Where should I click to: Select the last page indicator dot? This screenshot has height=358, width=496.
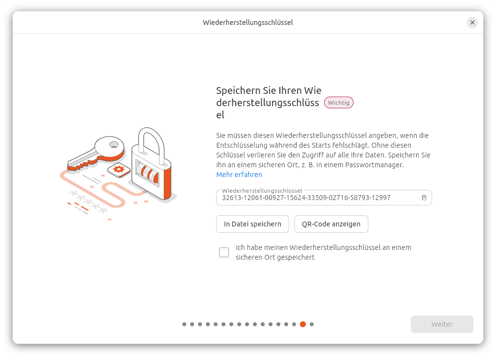coord(312,324)
